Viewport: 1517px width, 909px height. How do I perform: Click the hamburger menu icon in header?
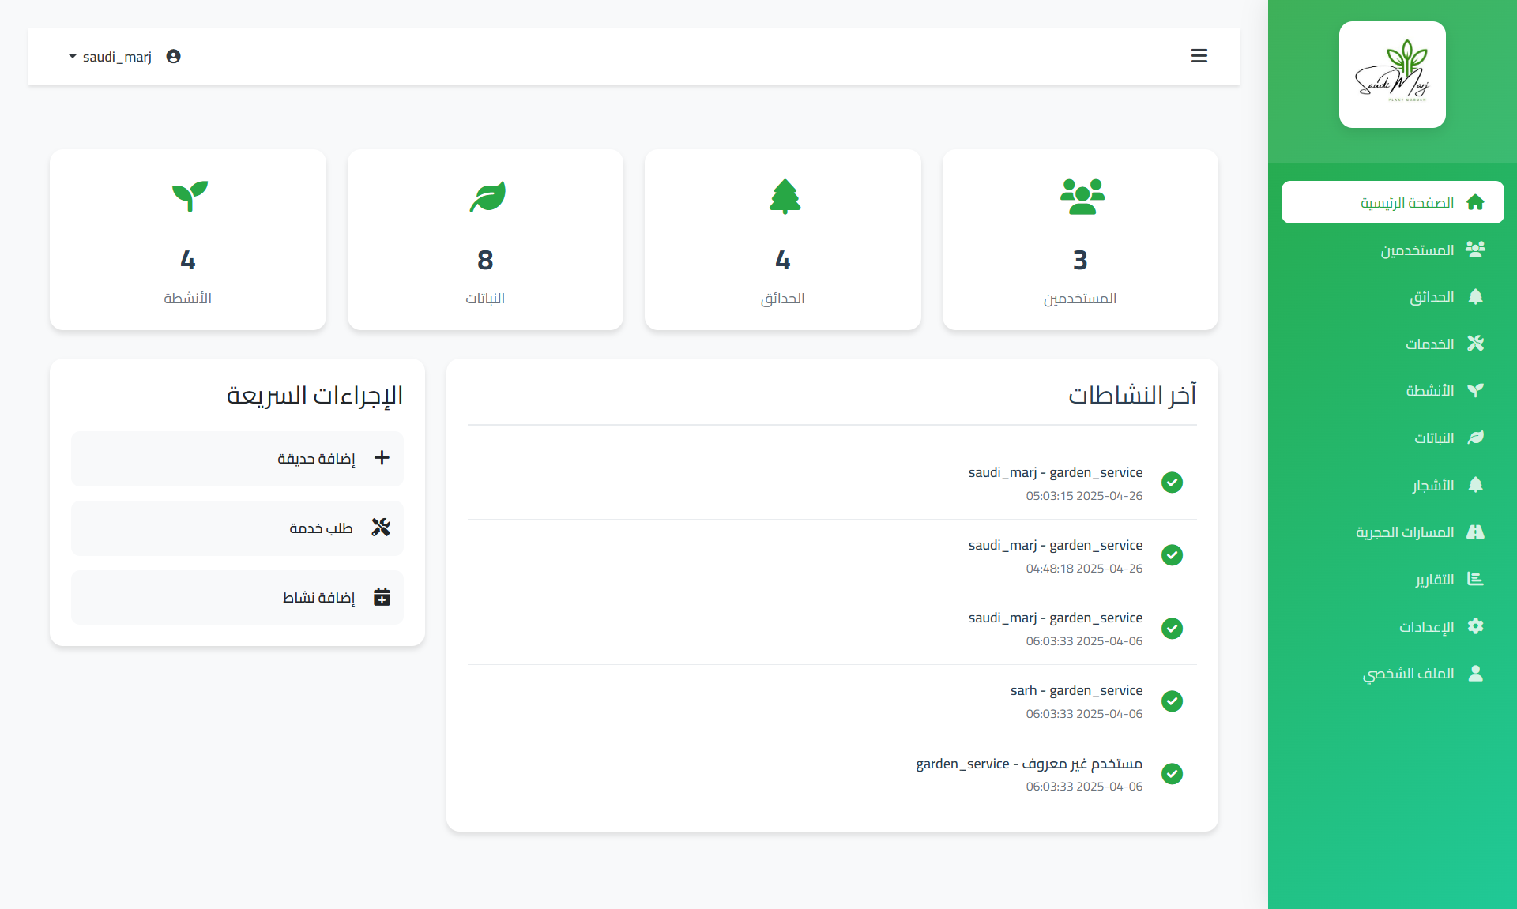pyautogui.click(x=1199, y=56)
